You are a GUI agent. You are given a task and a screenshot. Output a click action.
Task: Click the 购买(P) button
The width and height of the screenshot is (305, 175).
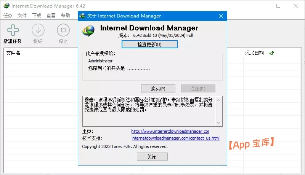(x=158, y=89)
